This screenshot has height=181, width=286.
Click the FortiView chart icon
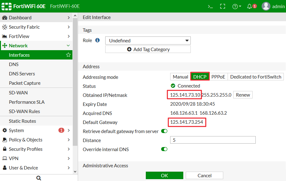(5, 36)
